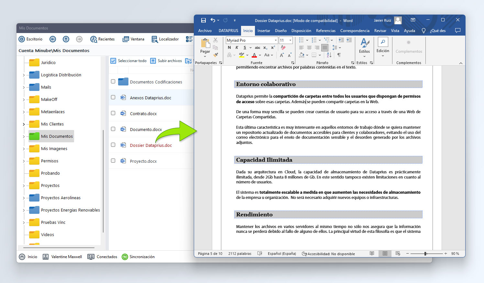Image resolution: width=484 pixels, height=283 pixels.
Task: Show paragraph marks (pilcrow)
Action: tap(339, 55)
